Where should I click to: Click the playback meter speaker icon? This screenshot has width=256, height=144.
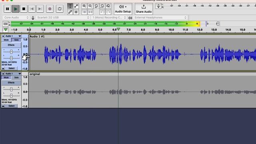point(5,24)
